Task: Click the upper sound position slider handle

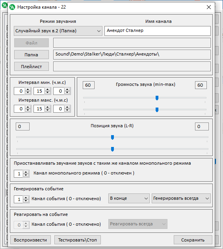Action: coord(112,138)
